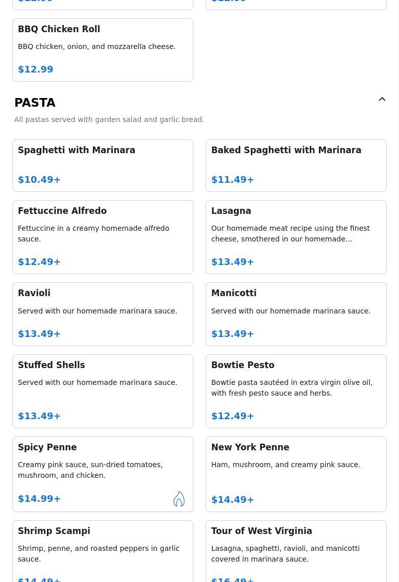This screenshot has height=582, width=399.
Task: Click the Lasagna menu item
Action: point(296,237)
